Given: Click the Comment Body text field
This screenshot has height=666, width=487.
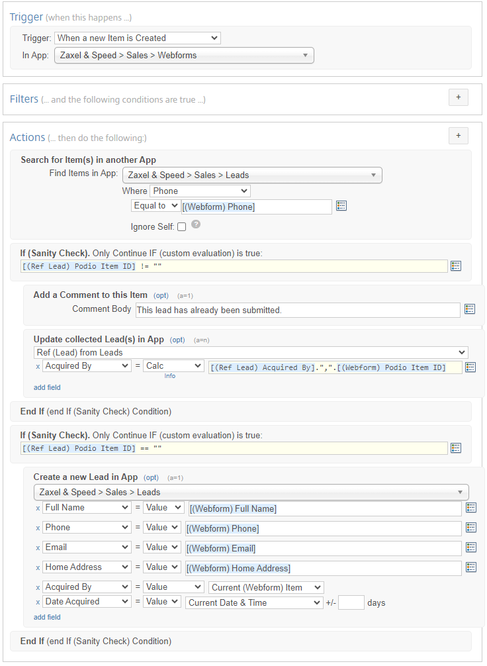Looking at the screenshot, I should tap(298, 310).
